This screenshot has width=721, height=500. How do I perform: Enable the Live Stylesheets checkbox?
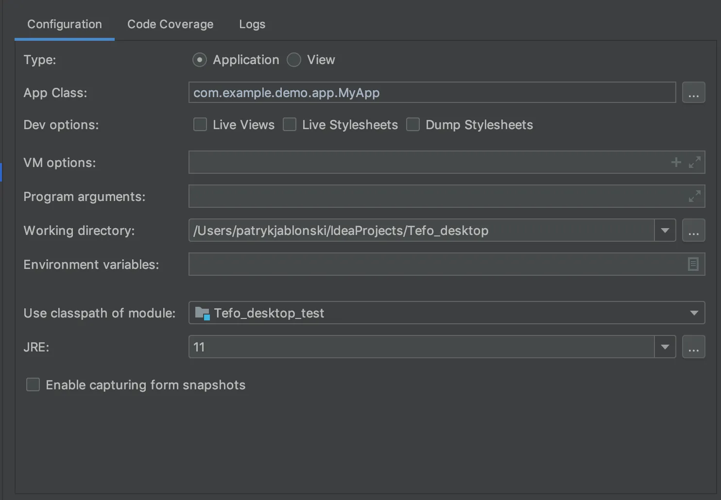click(x=290, y=125)
